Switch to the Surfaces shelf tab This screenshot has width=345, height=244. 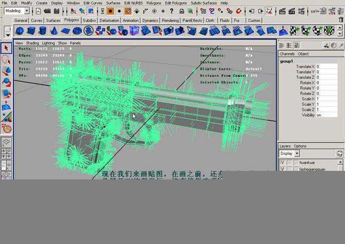(53, 20)
